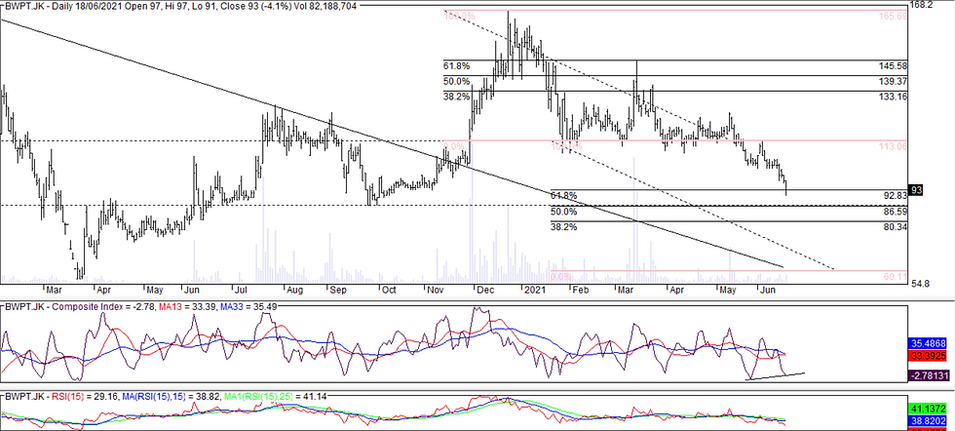Click the BWPT.JK Daily chart title text
The width and height of the screenshot is (955, 431).
[179, 6]
